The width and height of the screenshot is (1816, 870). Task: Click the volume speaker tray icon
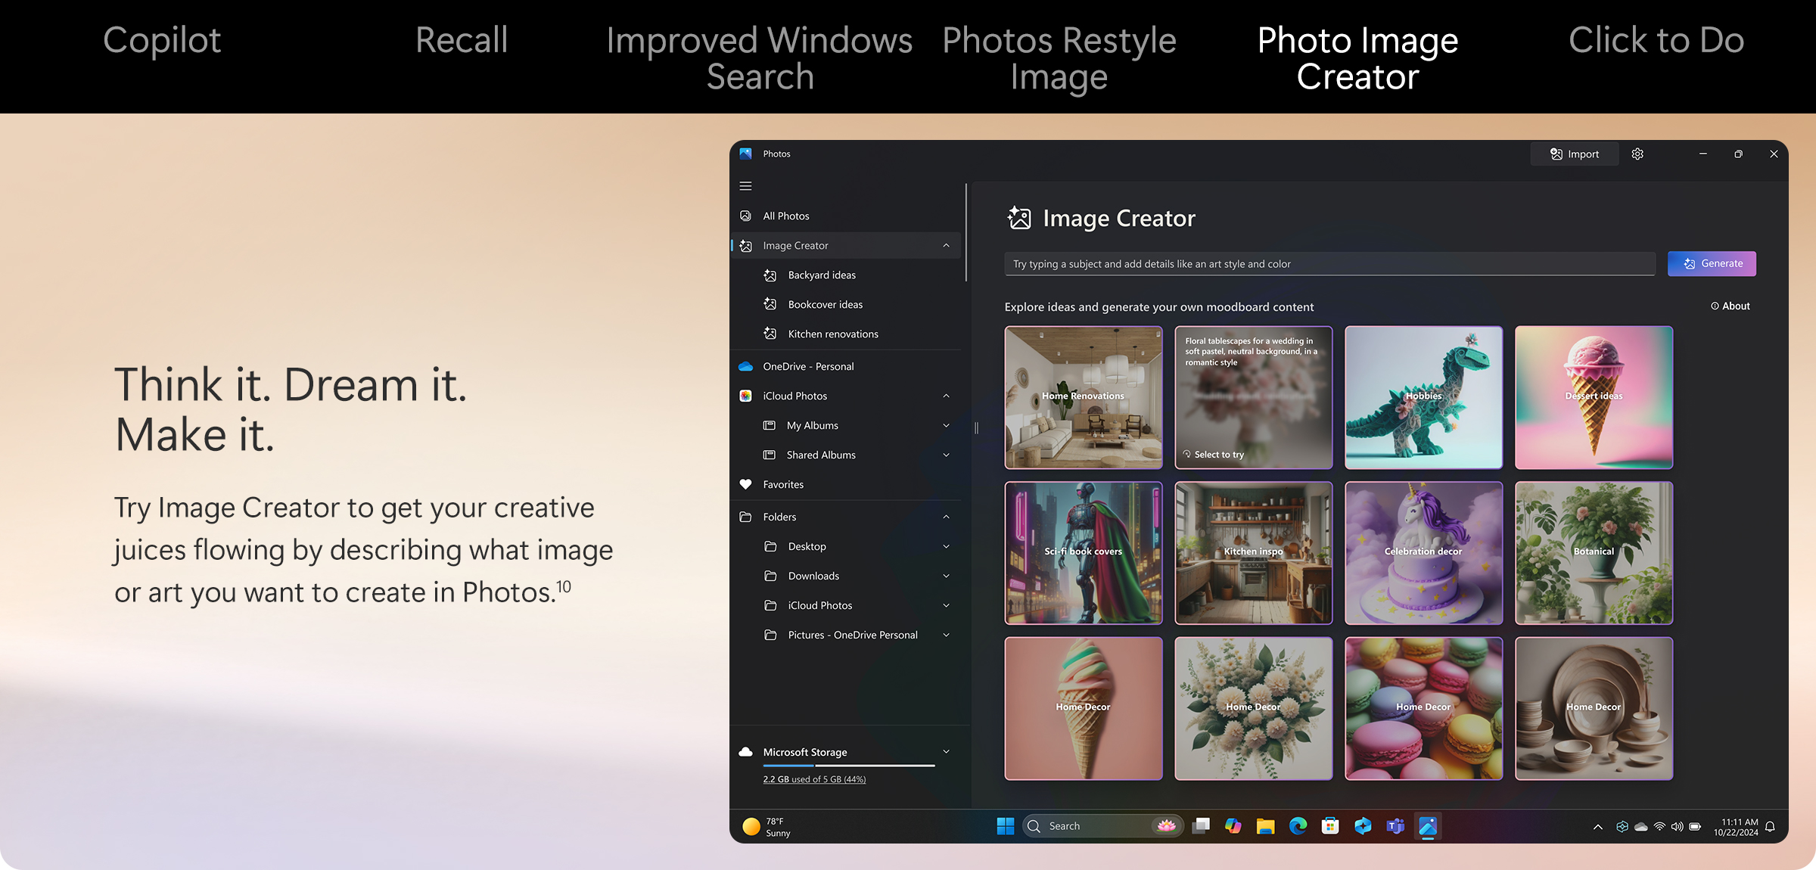pyautogui.click(x=1677, y=827)
